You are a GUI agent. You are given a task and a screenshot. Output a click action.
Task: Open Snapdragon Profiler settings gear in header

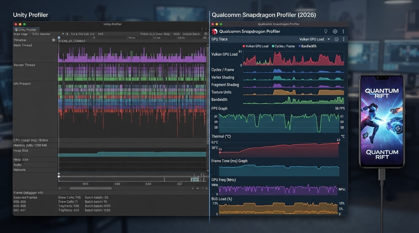tap(335, 31)
